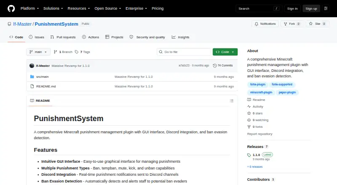Click the Report repository link
The height and width of the screenshot is (185, 337).
[259, 134]
